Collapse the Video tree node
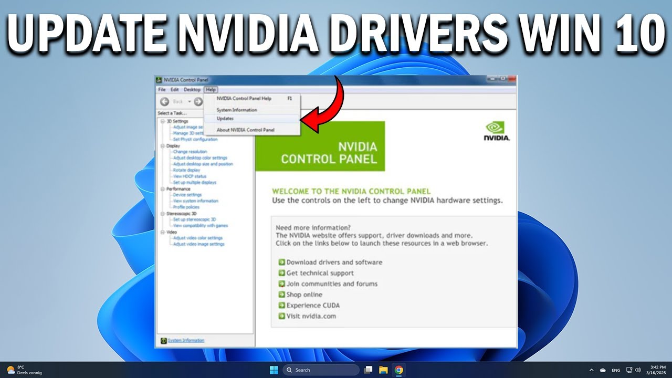Screen dimensions: 672x378 tap(163, 232)
